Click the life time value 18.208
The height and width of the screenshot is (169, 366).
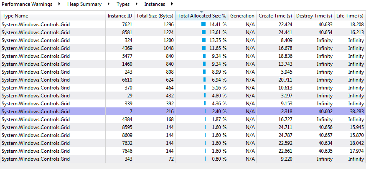pos(357,25)
